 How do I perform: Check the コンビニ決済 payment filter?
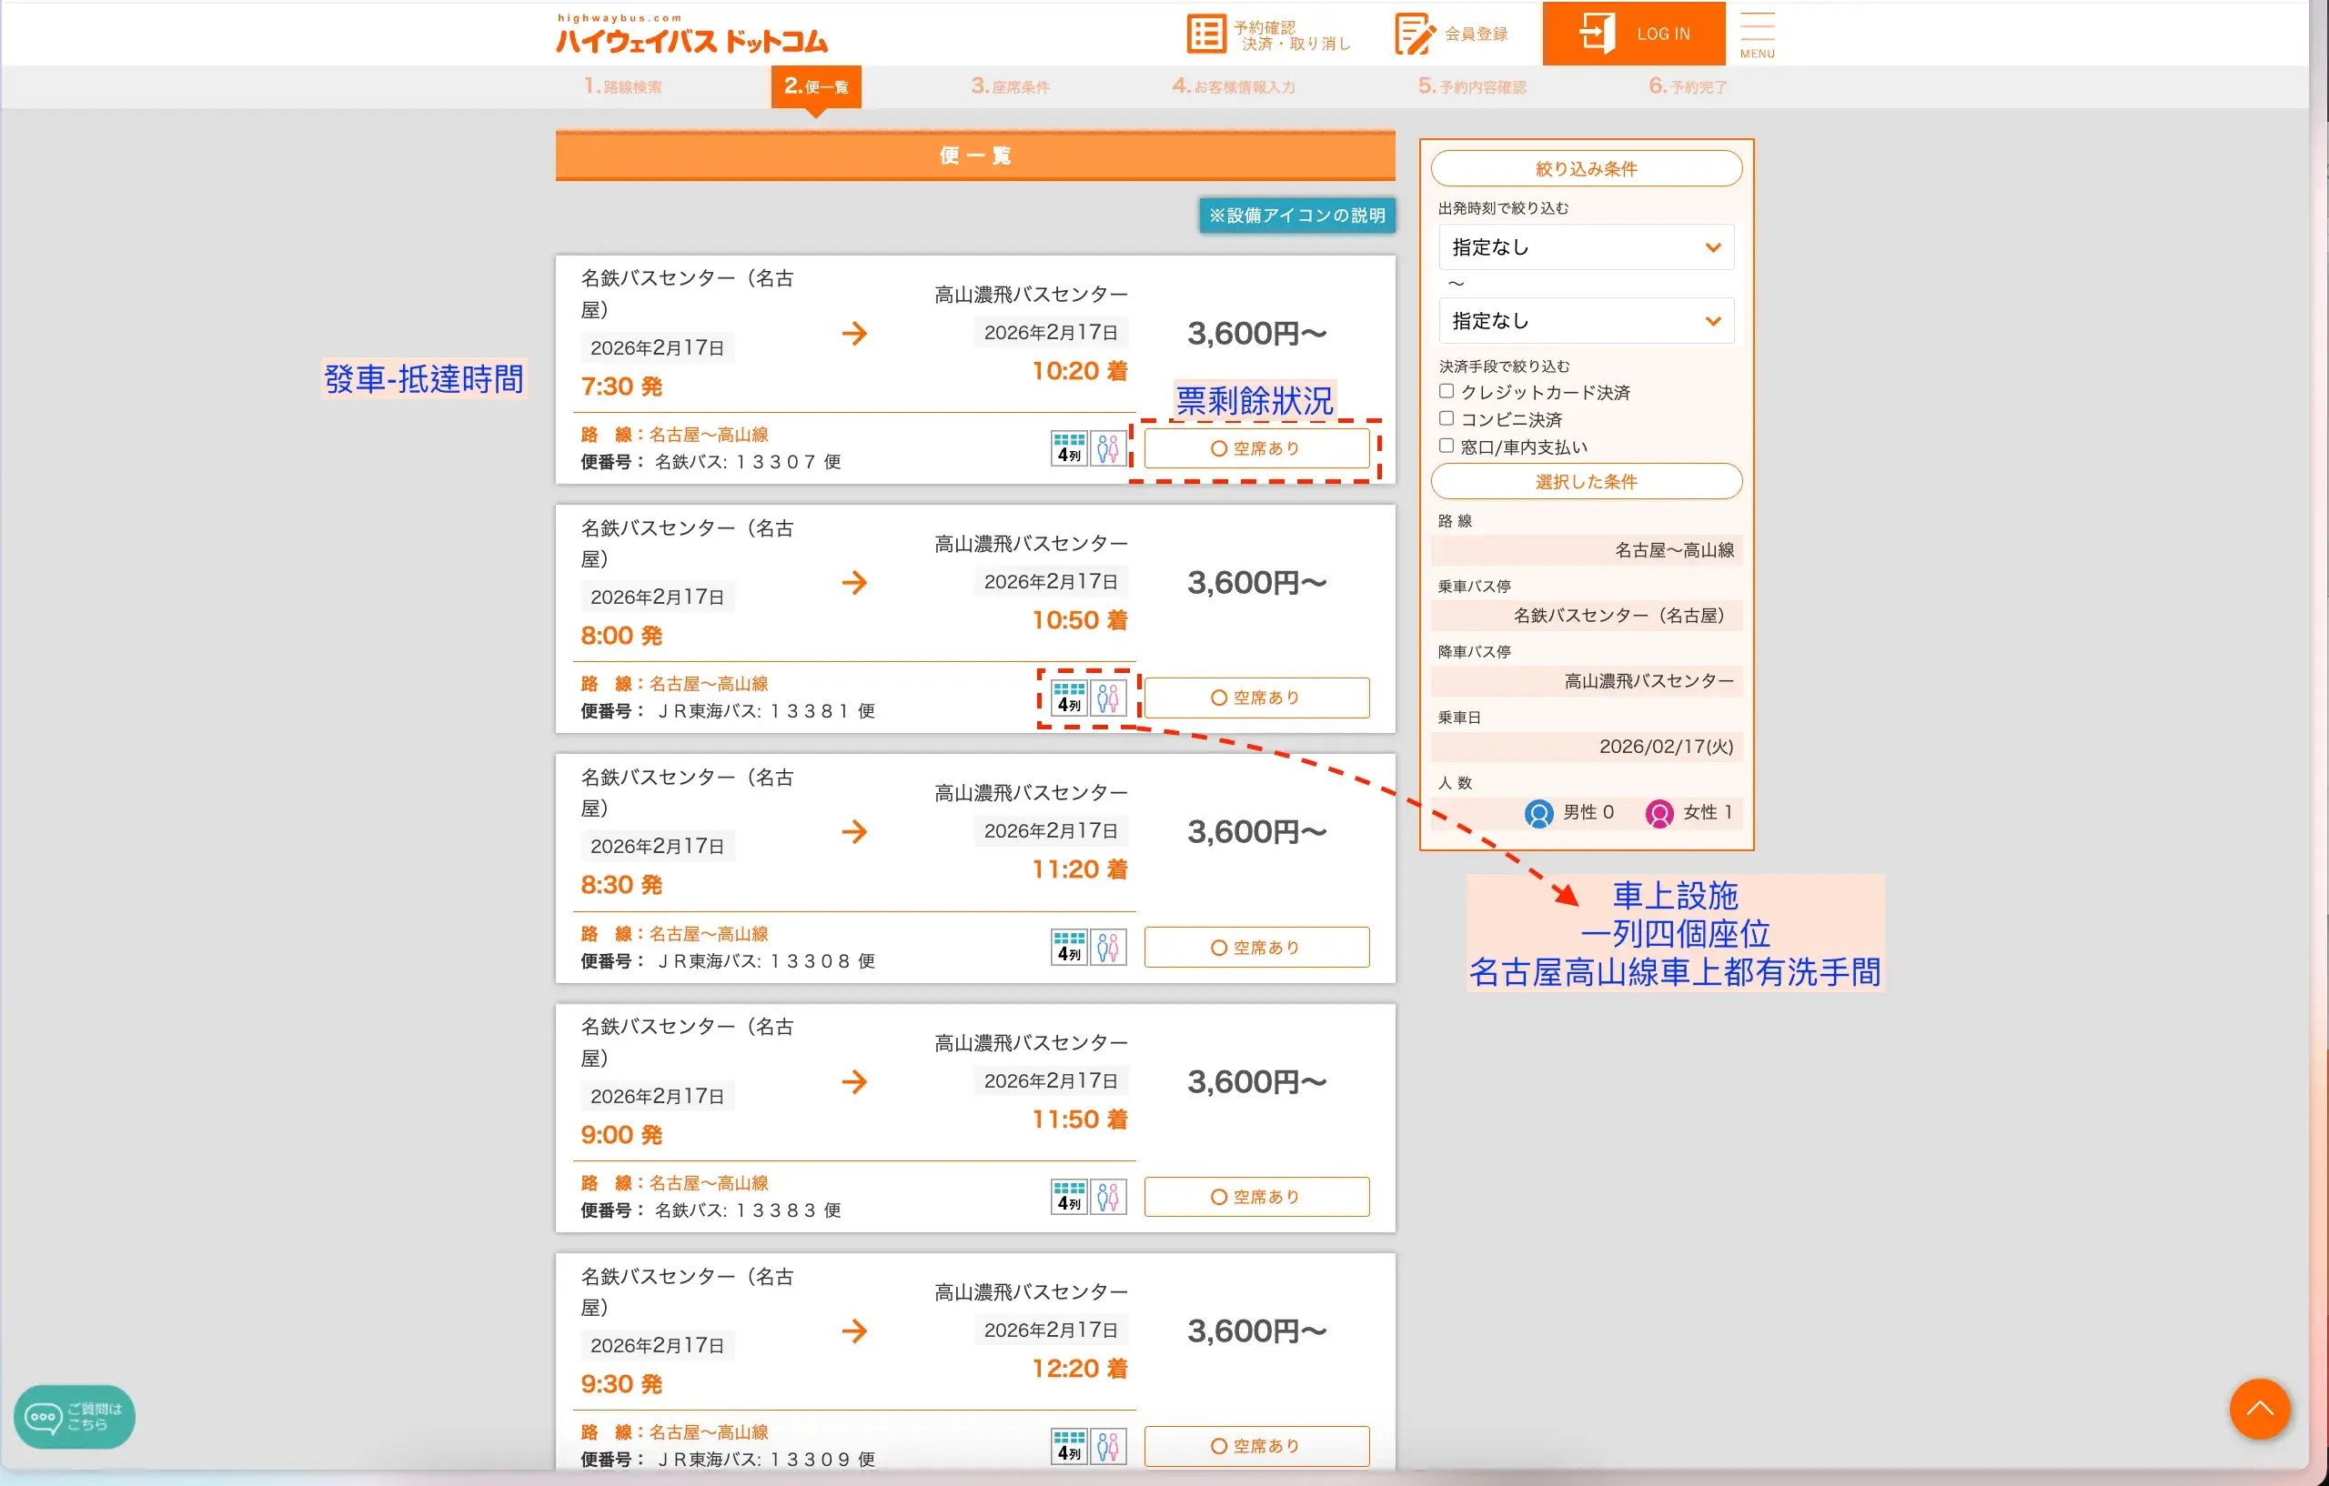click(x=1446, y=418)
